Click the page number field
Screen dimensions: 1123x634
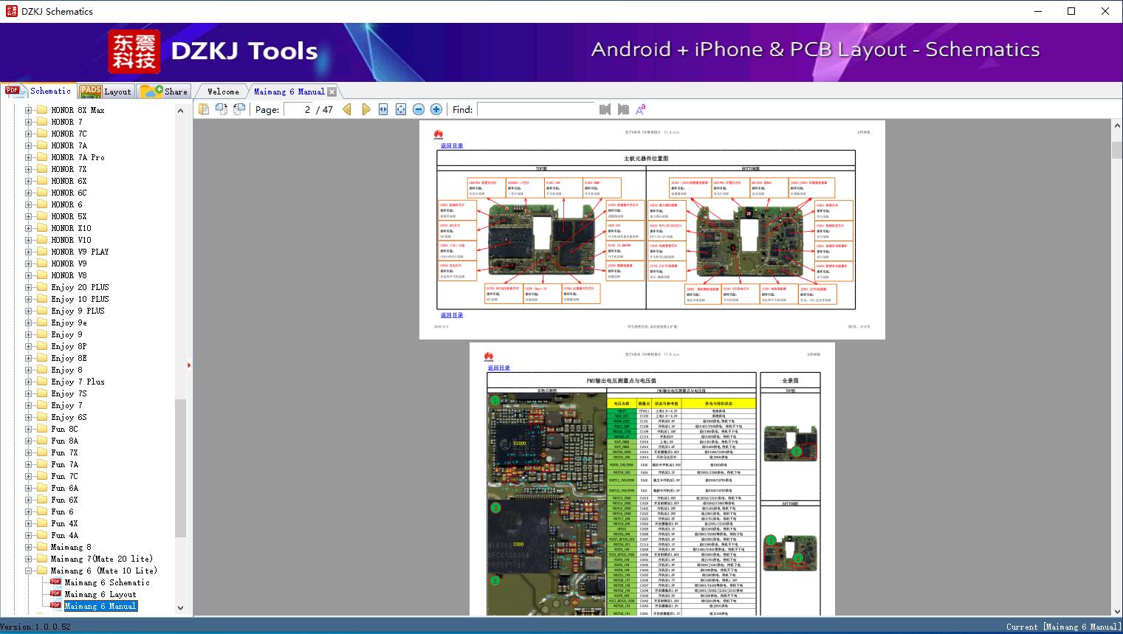tap(298, 109)
